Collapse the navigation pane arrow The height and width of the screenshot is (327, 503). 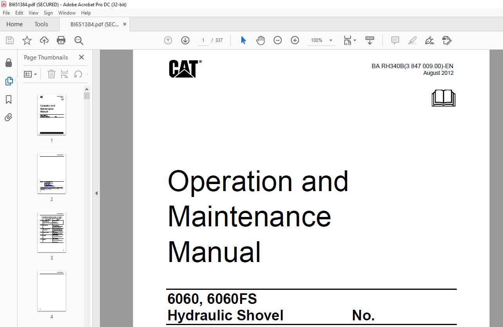96,193
